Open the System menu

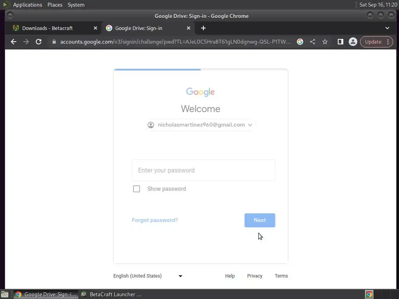pyautogui.click(x=76, y=5)
